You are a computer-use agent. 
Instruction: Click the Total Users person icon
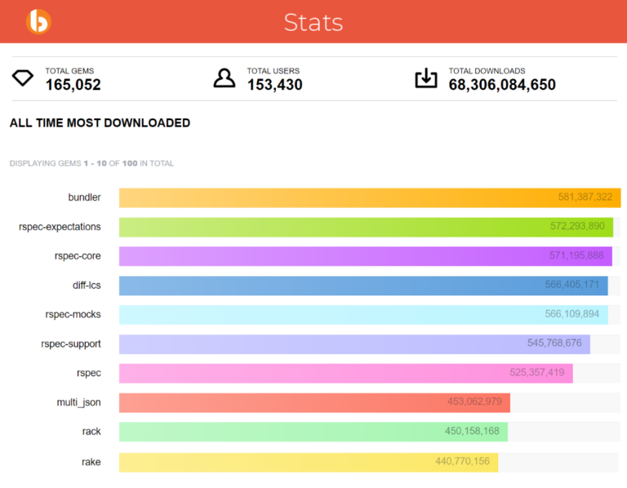click(224, 78)
